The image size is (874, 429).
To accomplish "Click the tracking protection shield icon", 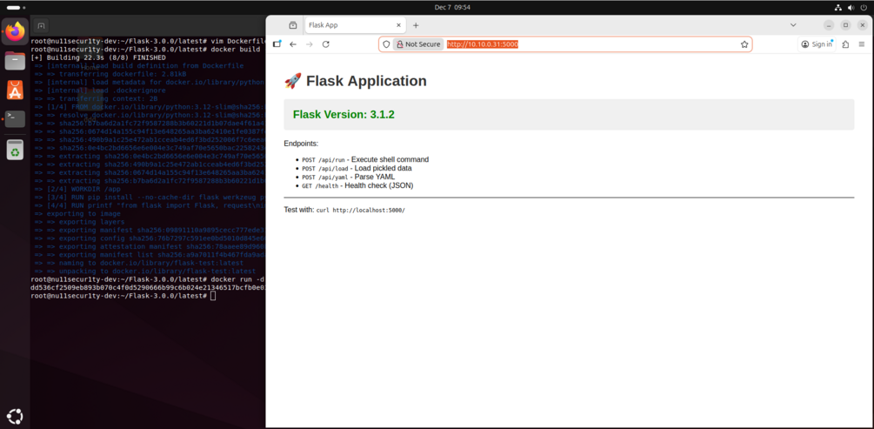I will point(386,44).
